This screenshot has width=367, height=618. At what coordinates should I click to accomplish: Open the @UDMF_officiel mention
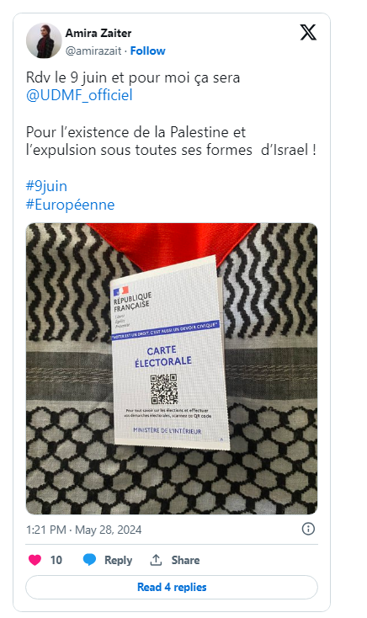click(79, 95)
